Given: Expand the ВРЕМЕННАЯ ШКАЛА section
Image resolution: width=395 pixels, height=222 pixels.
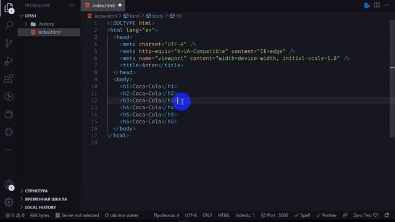Looking at the screenshot, I should 46,199.
